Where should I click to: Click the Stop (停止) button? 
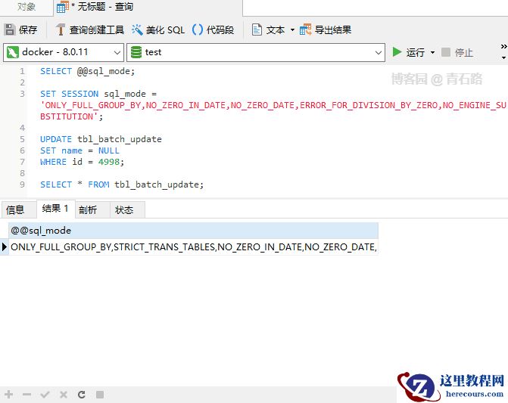(x=457, y=52)
